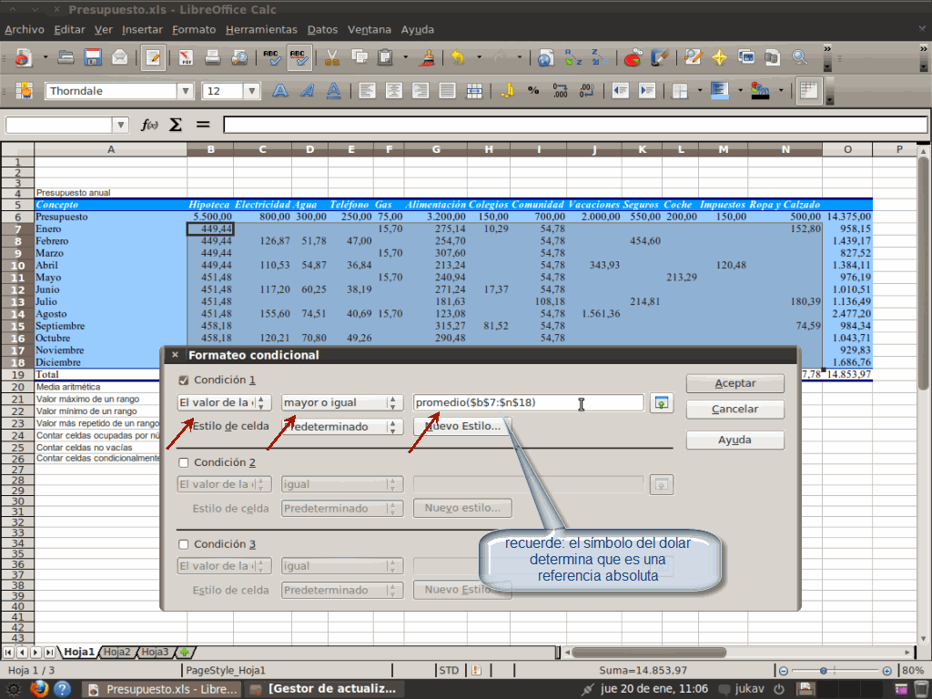Click the Aceptar button

pyautogui.click(x=735, y=383)
